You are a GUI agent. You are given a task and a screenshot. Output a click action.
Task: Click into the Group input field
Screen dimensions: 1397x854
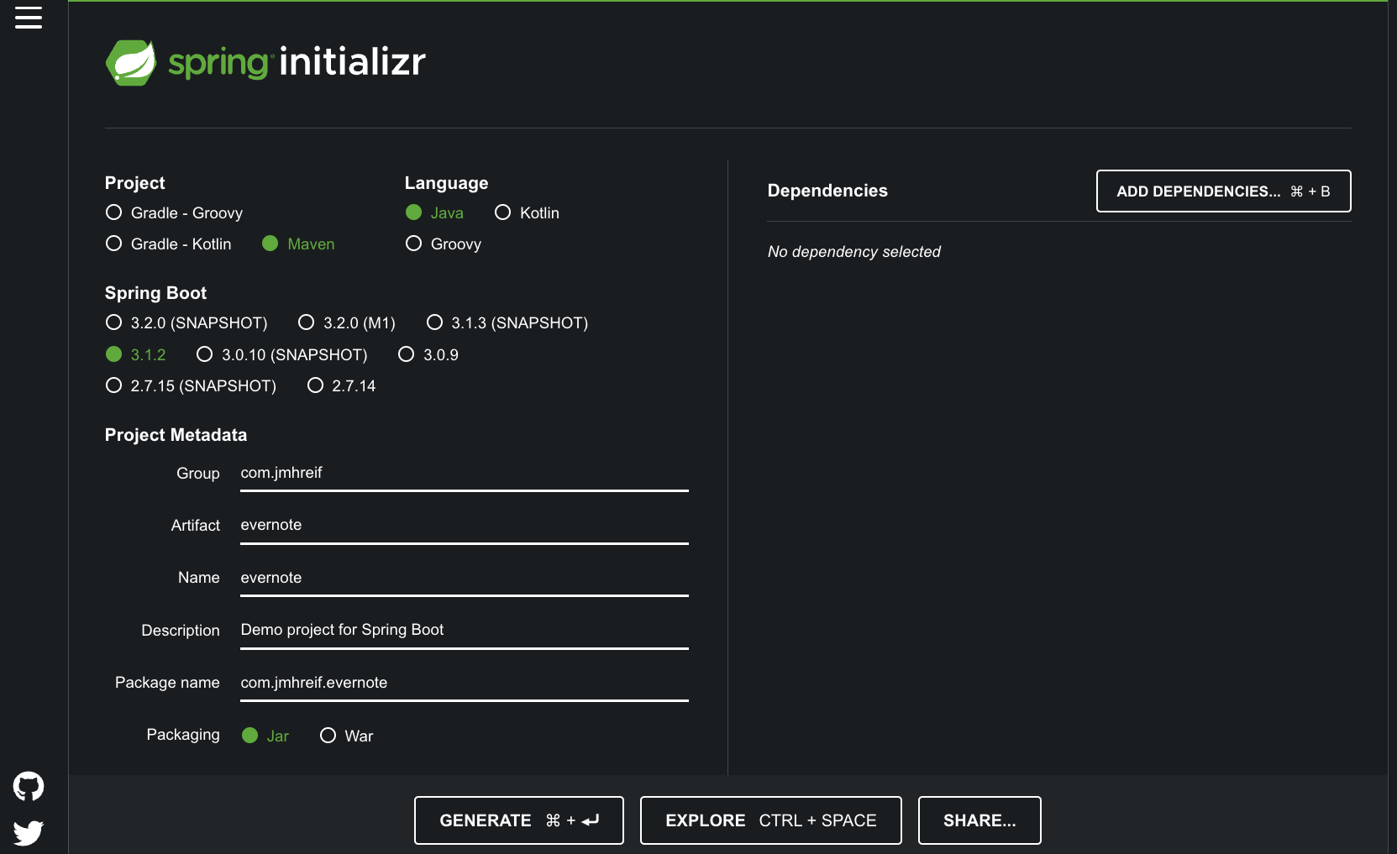(465, 474)
